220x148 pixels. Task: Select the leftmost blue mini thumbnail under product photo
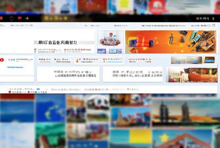click(x=102, y=51)
